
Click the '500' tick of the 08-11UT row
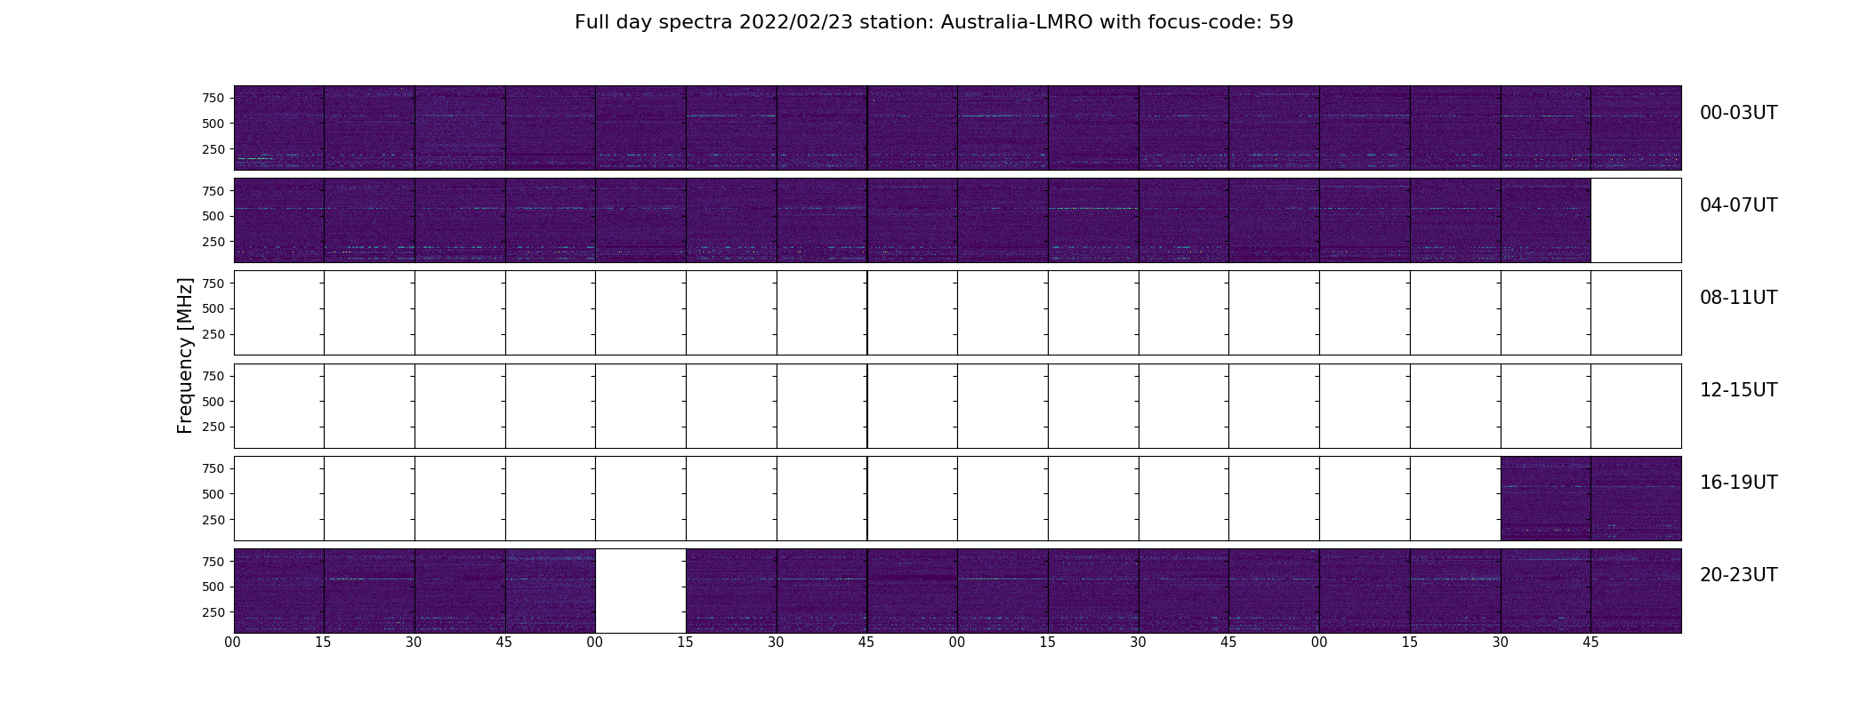(x=213, y=308)
